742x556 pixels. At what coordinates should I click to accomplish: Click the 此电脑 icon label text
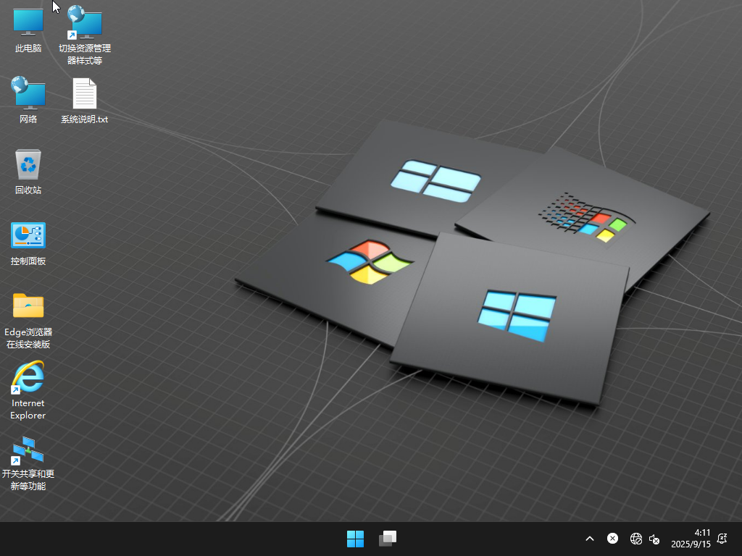[x=28, y=49]
